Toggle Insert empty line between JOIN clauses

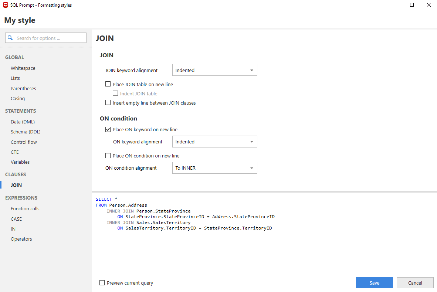[x=108, y=103]
